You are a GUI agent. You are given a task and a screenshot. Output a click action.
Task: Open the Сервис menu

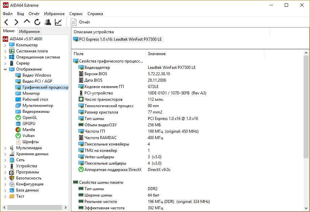76,14
